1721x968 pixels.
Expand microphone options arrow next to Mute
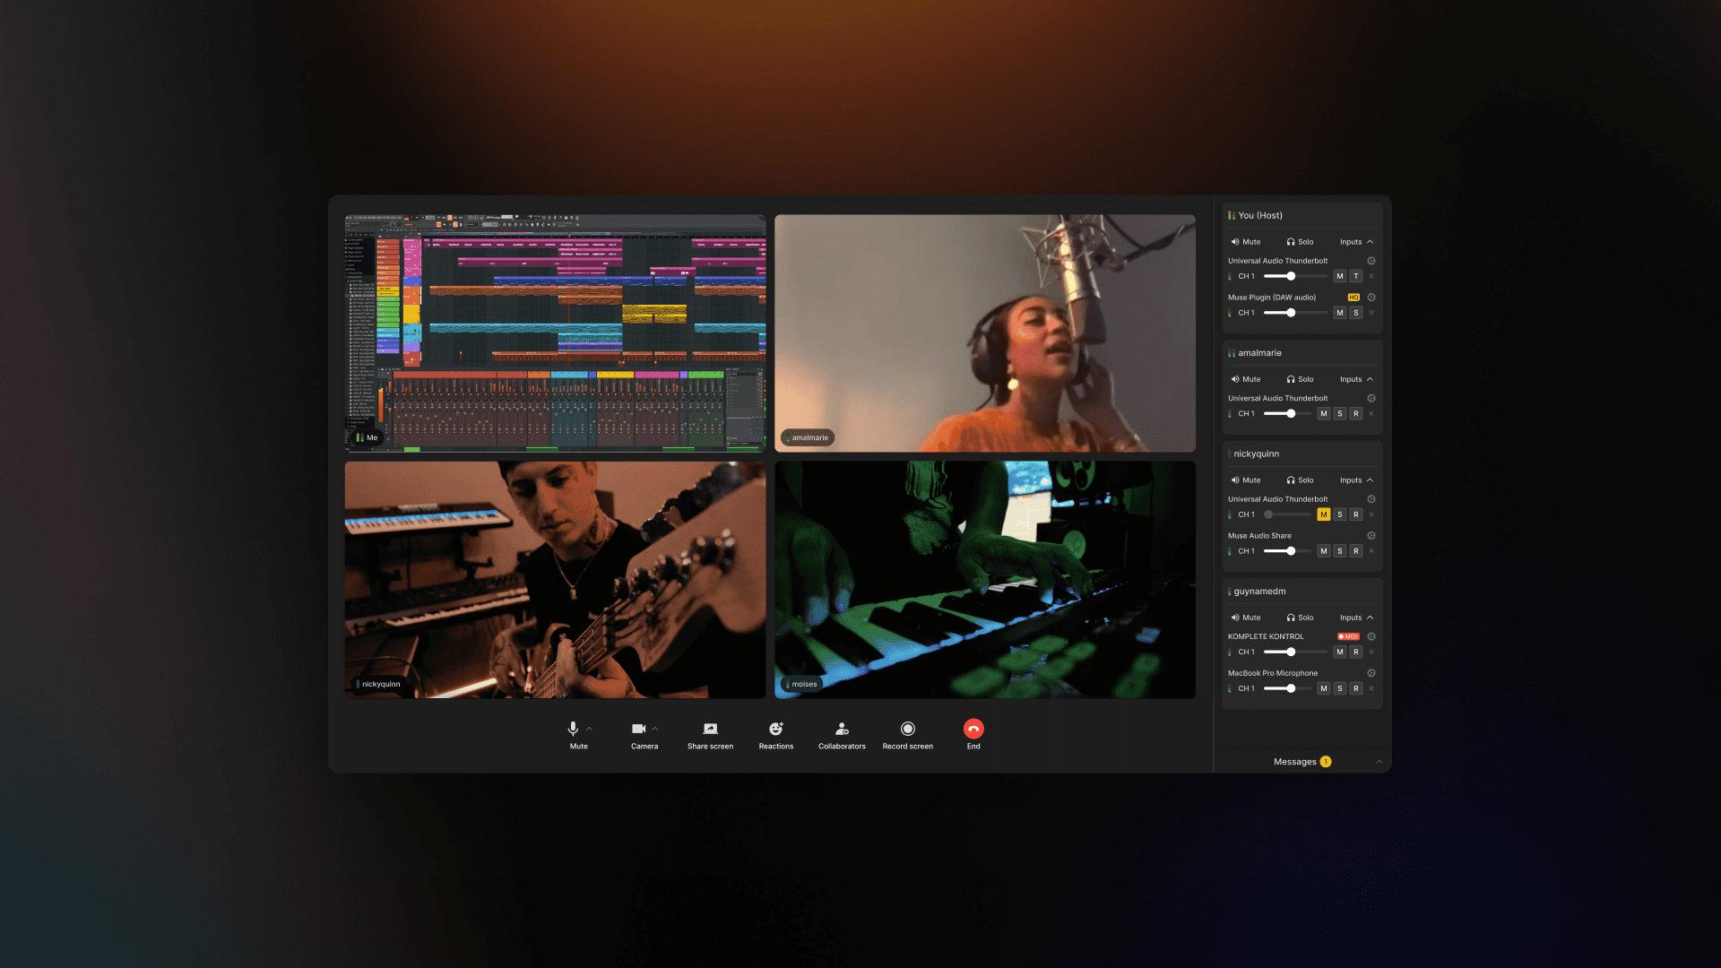[x=589, y=729]
